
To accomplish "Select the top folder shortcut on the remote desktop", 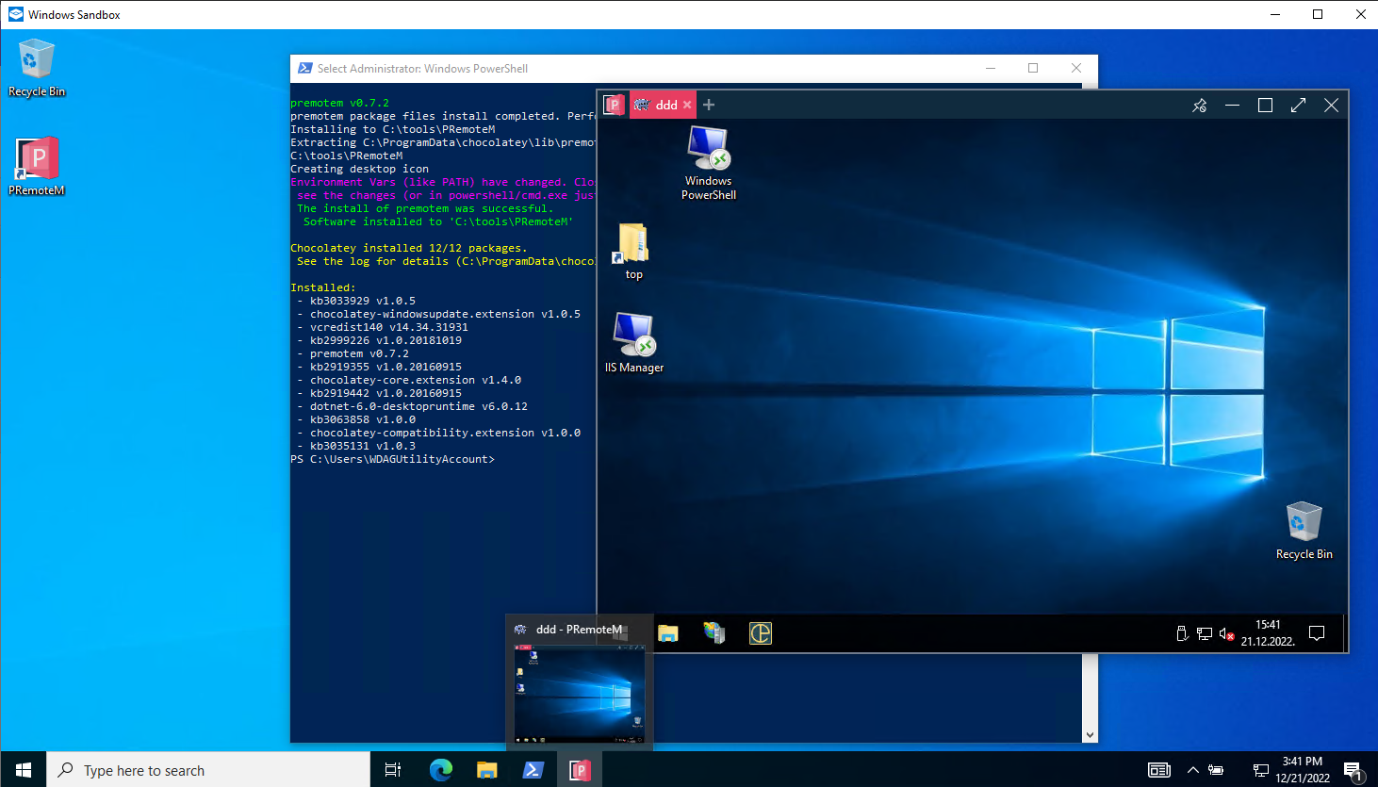I will pos(633,251).
